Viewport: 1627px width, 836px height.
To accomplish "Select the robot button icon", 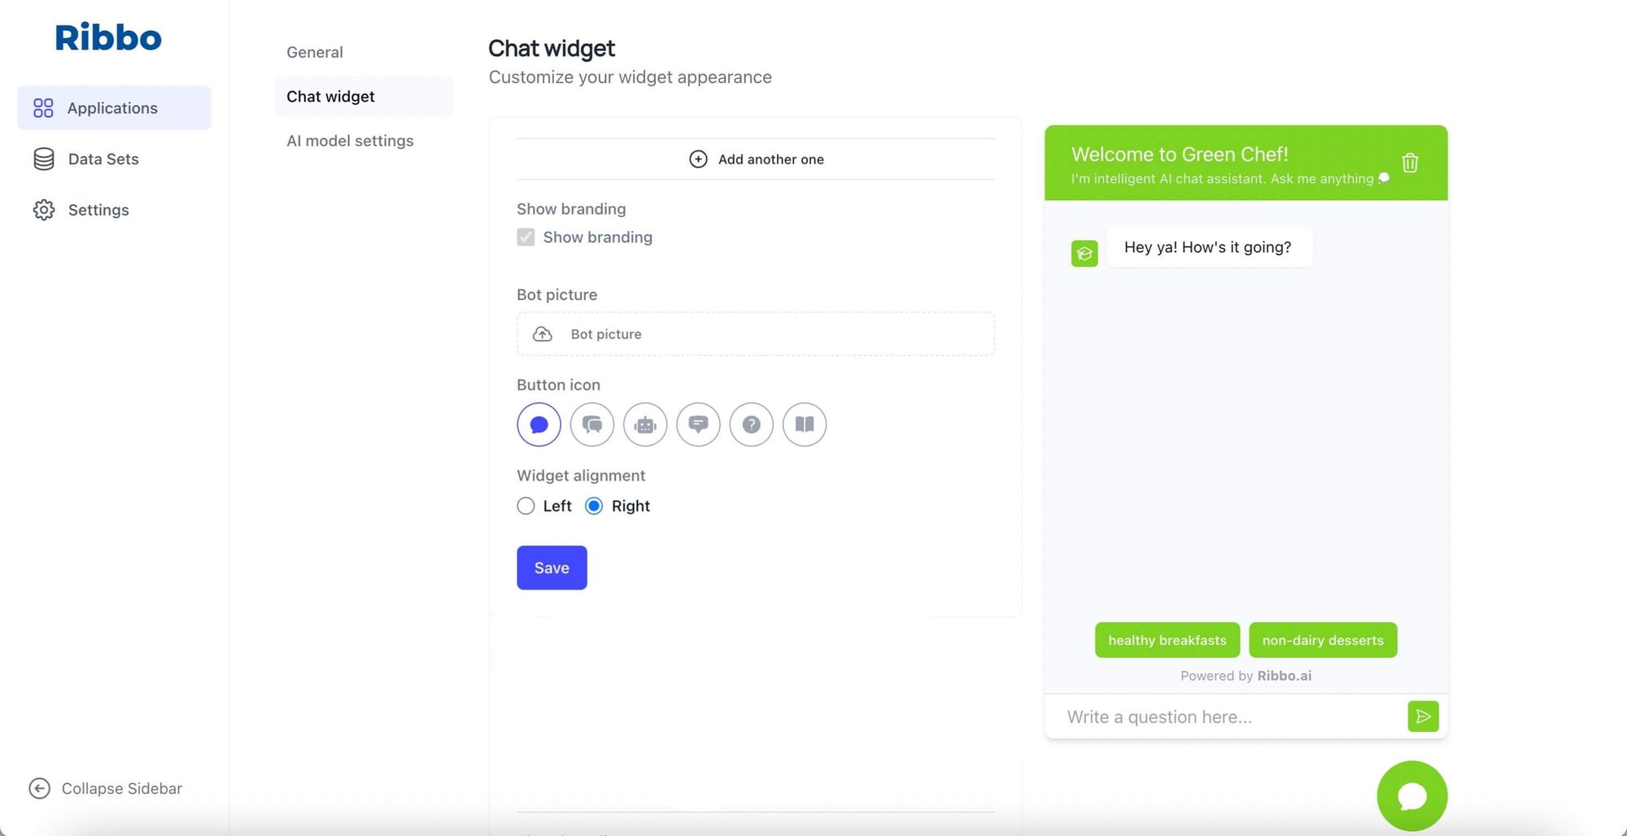I will point(644,424).
